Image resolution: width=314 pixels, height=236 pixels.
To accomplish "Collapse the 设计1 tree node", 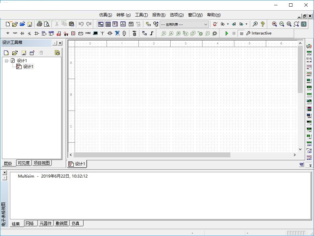I will pyautogui.click(x=6, y=61).
